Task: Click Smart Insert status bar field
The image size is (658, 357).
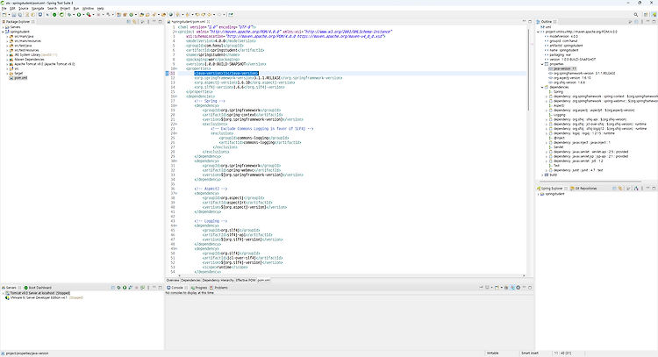Action: click(530, 353)
